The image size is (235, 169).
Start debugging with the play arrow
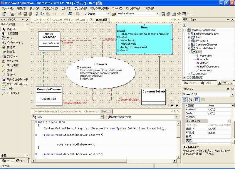85,14
